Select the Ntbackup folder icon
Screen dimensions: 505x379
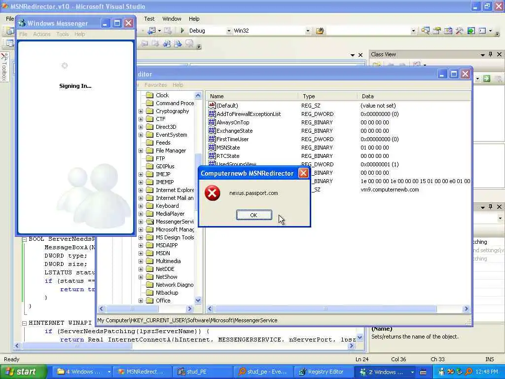[150, 293]
